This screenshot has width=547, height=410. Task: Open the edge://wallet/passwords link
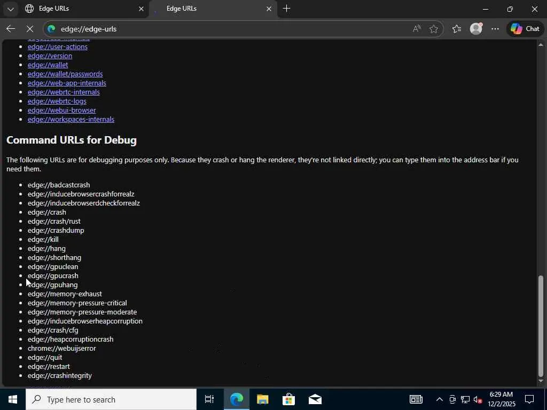click(65, 74)
